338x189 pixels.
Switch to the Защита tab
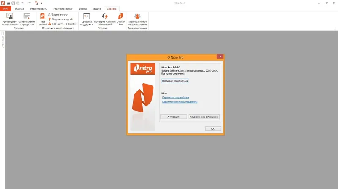point(97,9)
